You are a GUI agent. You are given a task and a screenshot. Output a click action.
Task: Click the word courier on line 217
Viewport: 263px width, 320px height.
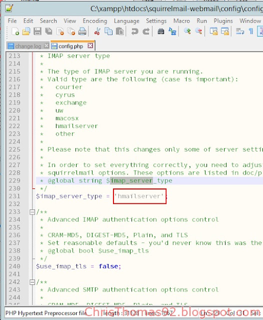[69, 87]
